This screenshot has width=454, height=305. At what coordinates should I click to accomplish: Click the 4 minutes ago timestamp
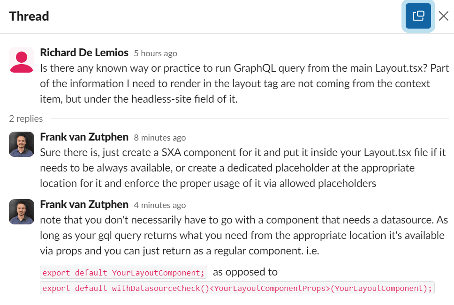click(x=160, y=205)
